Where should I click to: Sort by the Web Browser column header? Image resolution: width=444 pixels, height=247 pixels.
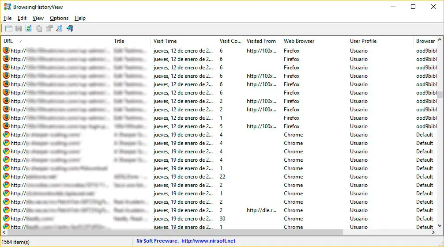coord(314,41)
